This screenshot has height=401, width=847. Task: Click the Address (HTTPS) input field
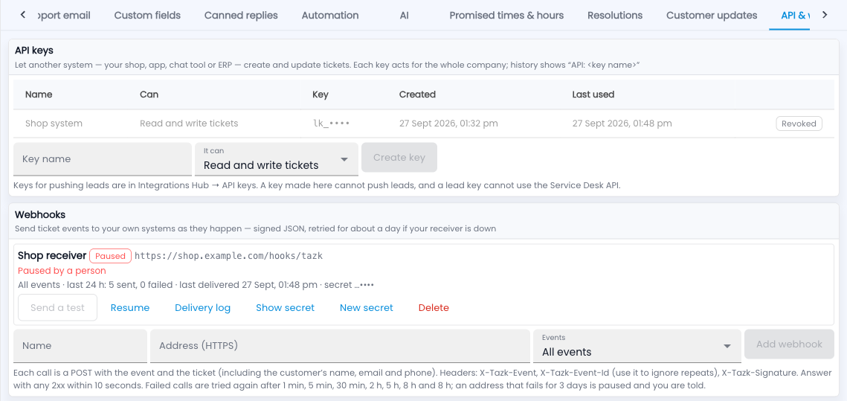pos(341,346)
